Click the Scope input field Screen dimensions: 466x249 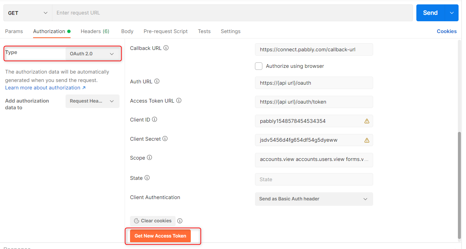[x=314, y=160]
